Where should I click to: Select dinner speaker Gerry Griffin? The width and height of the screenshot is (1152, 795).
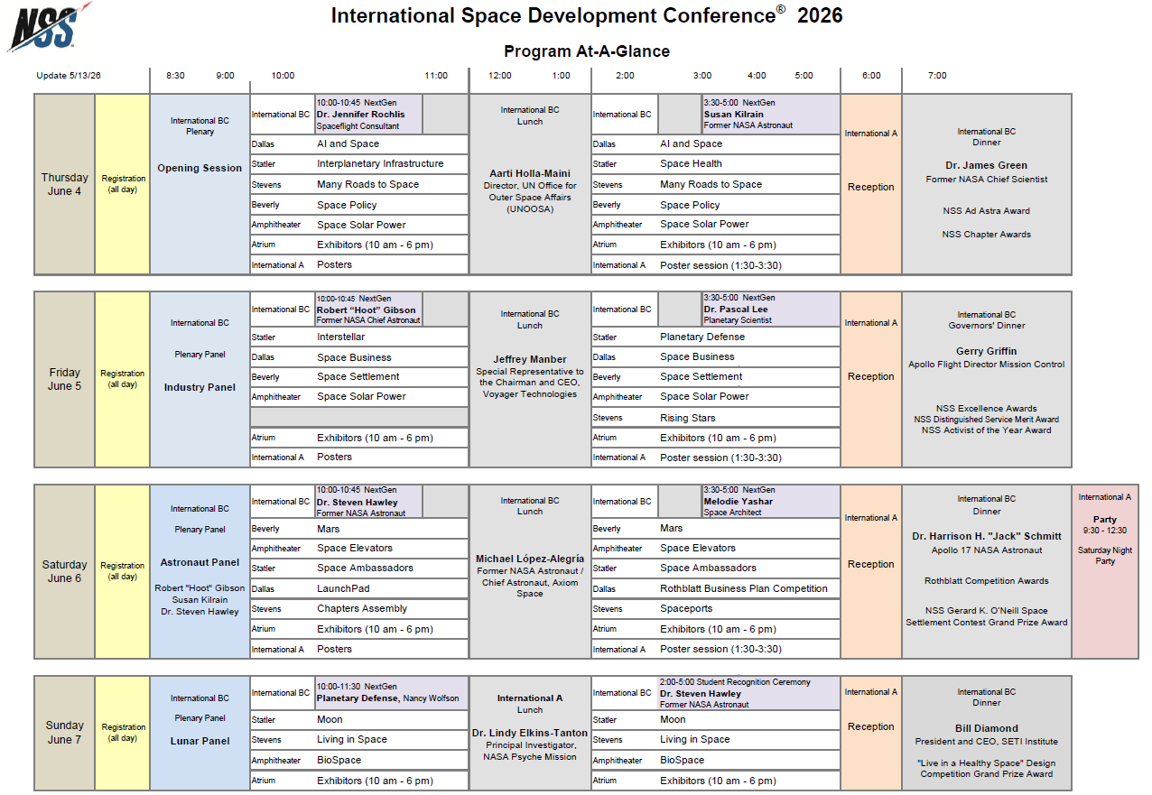[987, 351]
